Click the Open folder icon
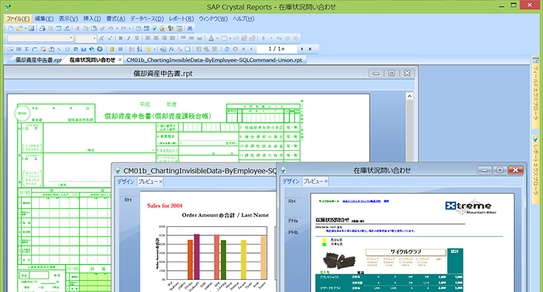The width and height of the screenshot is (543, 292). pos(19,28)
